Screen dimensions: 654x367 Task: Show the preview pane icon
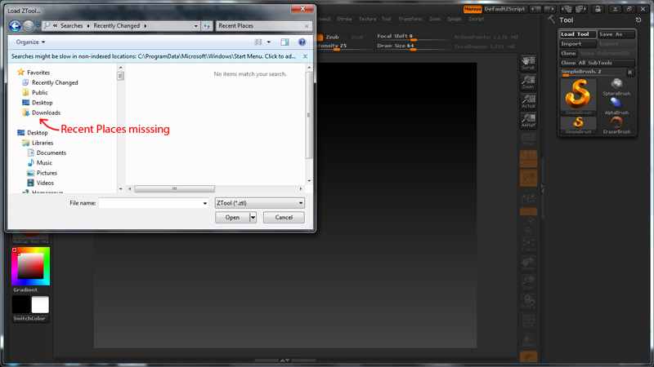point(284,42)
